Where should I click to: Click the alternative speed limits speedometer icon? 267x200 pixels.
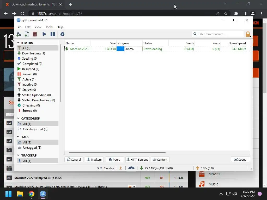131,168
